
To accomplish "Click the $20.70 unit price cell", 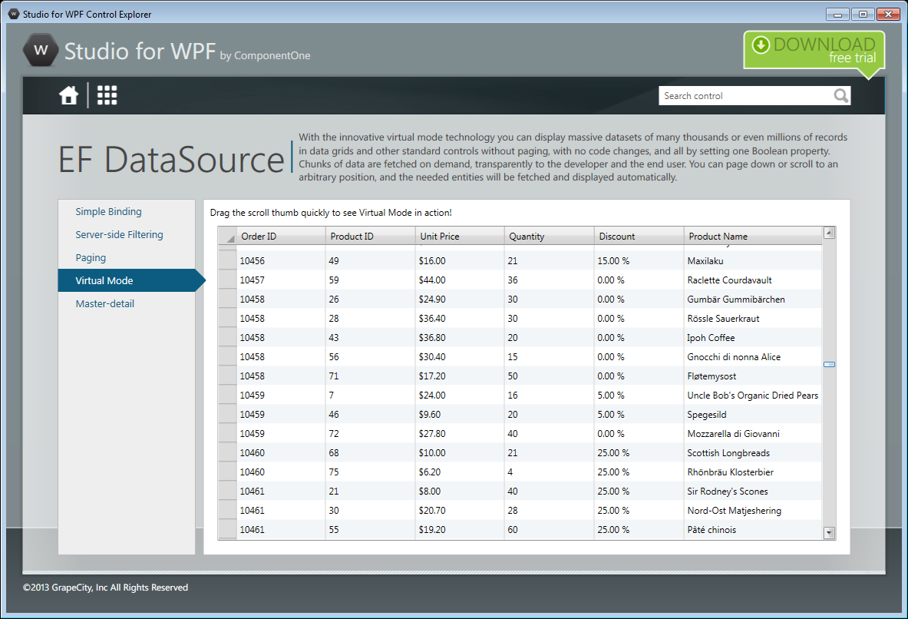I will tap(461, 510).
